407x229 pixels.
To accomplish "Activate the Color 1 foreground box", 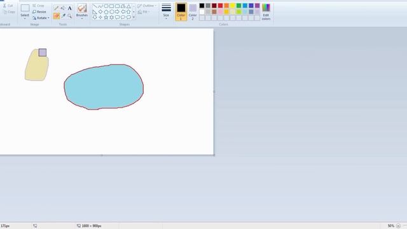I will pos(181,11).
